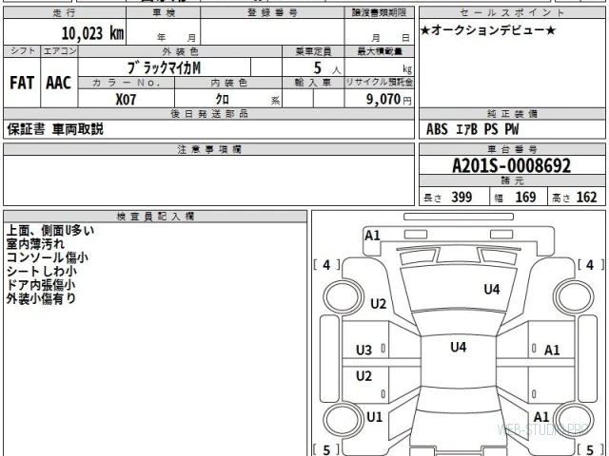The width and height of the screenshot is (609, 456).
Task: Click sales point ★オークションデビュー★
Action: [x=488, y=30]
